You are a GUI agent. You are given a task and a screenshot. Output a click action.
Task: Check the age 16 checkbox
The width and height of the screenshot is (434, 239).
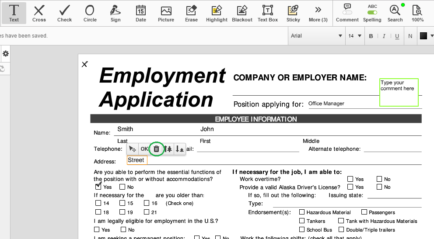tap(147, 203)
